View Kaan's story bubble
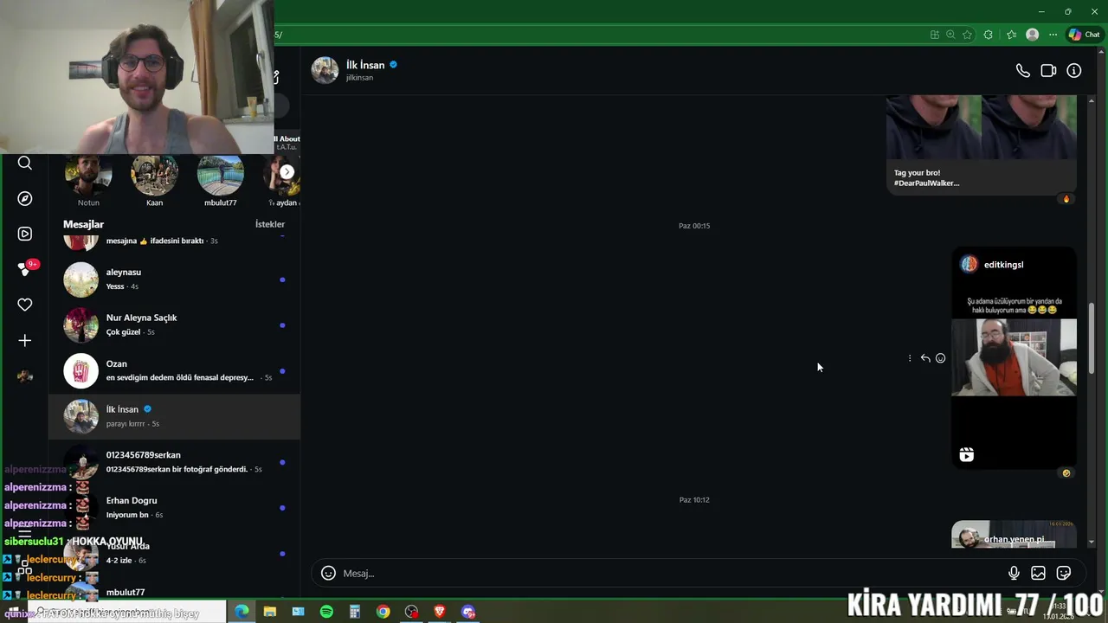The width and height of the screenshot is (1108, 623). pyautogui.click(x=154, y=176)
